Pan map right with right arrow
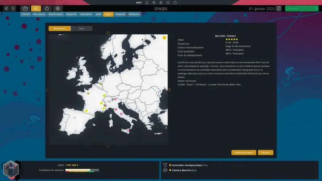 tap(169, 90)
